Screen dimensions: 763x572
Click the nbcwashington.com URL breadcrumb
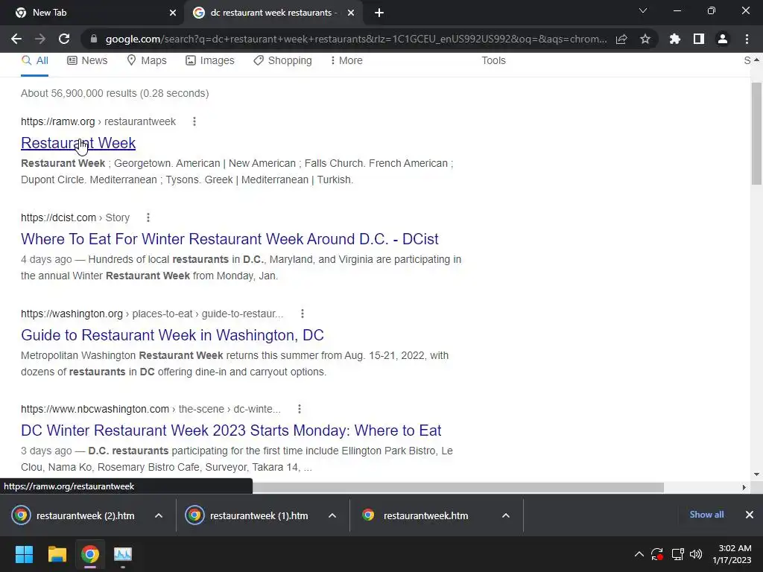click(151, 409)
